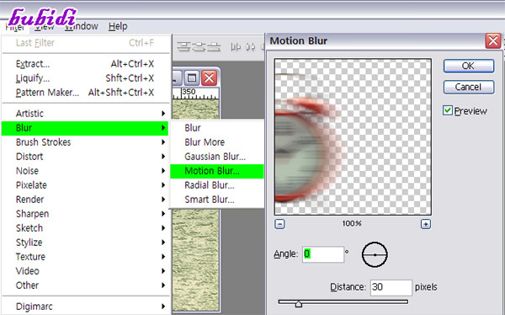Open the Other filter submenu
This screenshot has height=315, width=505.
(85, 285)
